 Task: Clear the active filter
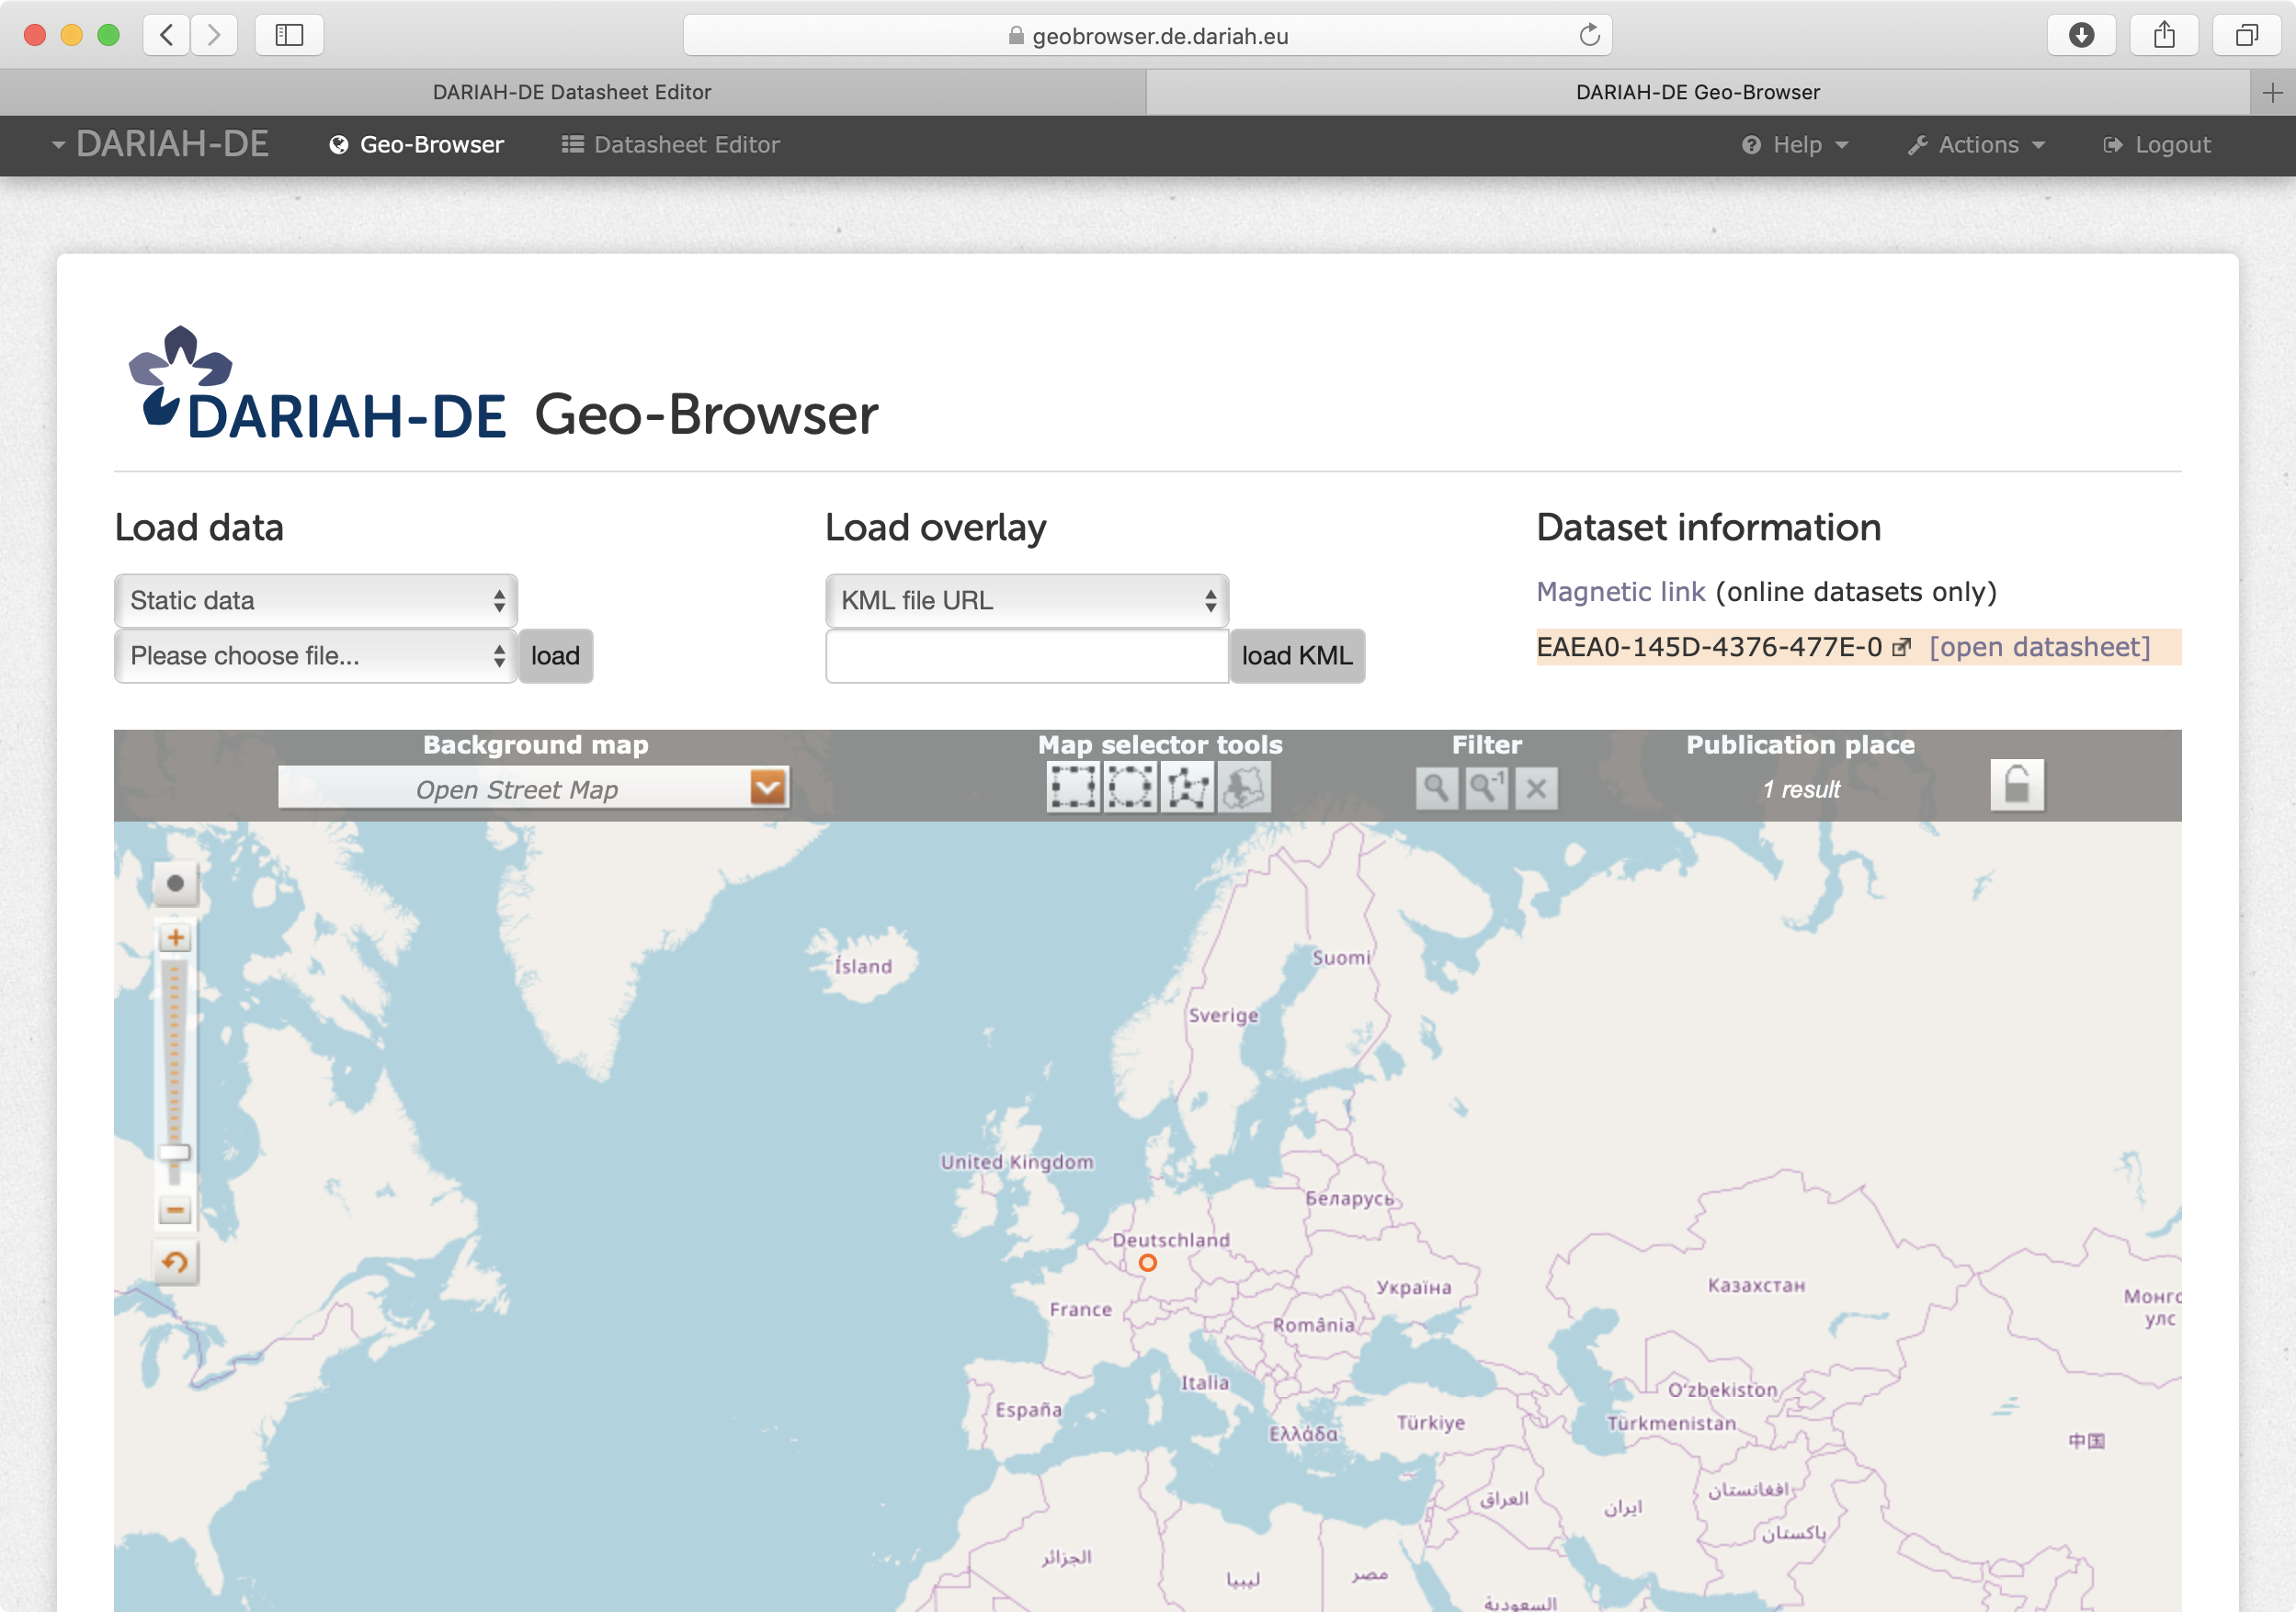click(1532, 789)
